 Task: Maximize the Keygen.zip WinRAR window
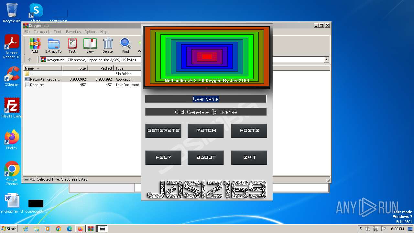pos(321,26)
